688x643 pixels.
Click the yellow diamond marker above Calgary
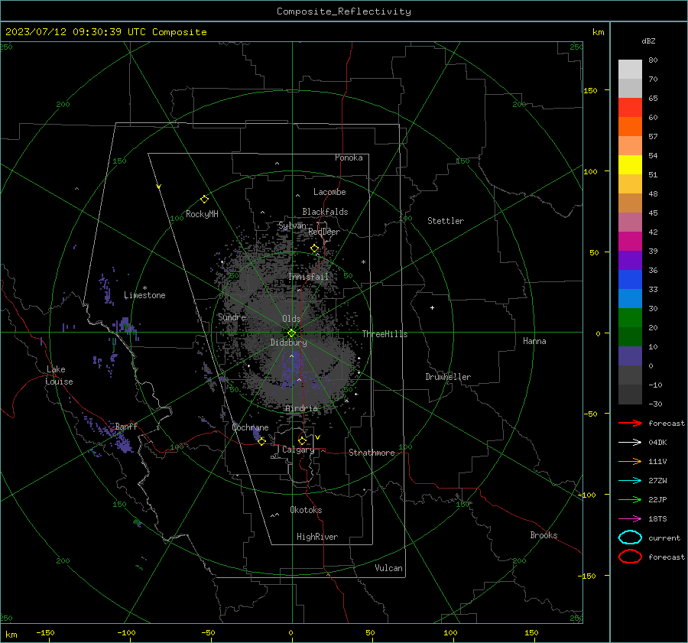click(302, 440)
